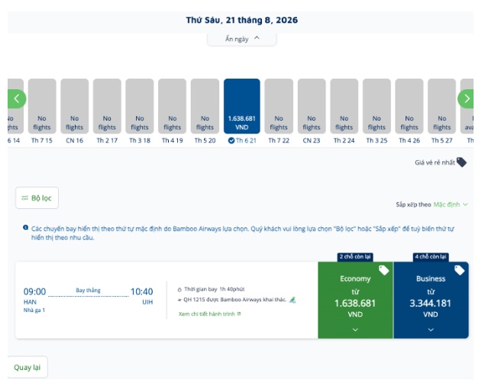This screenshot has width=485, height=380.
Task: Expand Business fare options chevron
Action: (x=431, y=330)
